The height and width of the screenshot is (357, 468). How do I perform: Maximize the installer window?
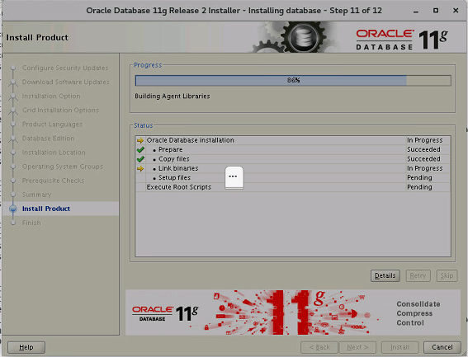pos(436,11)
